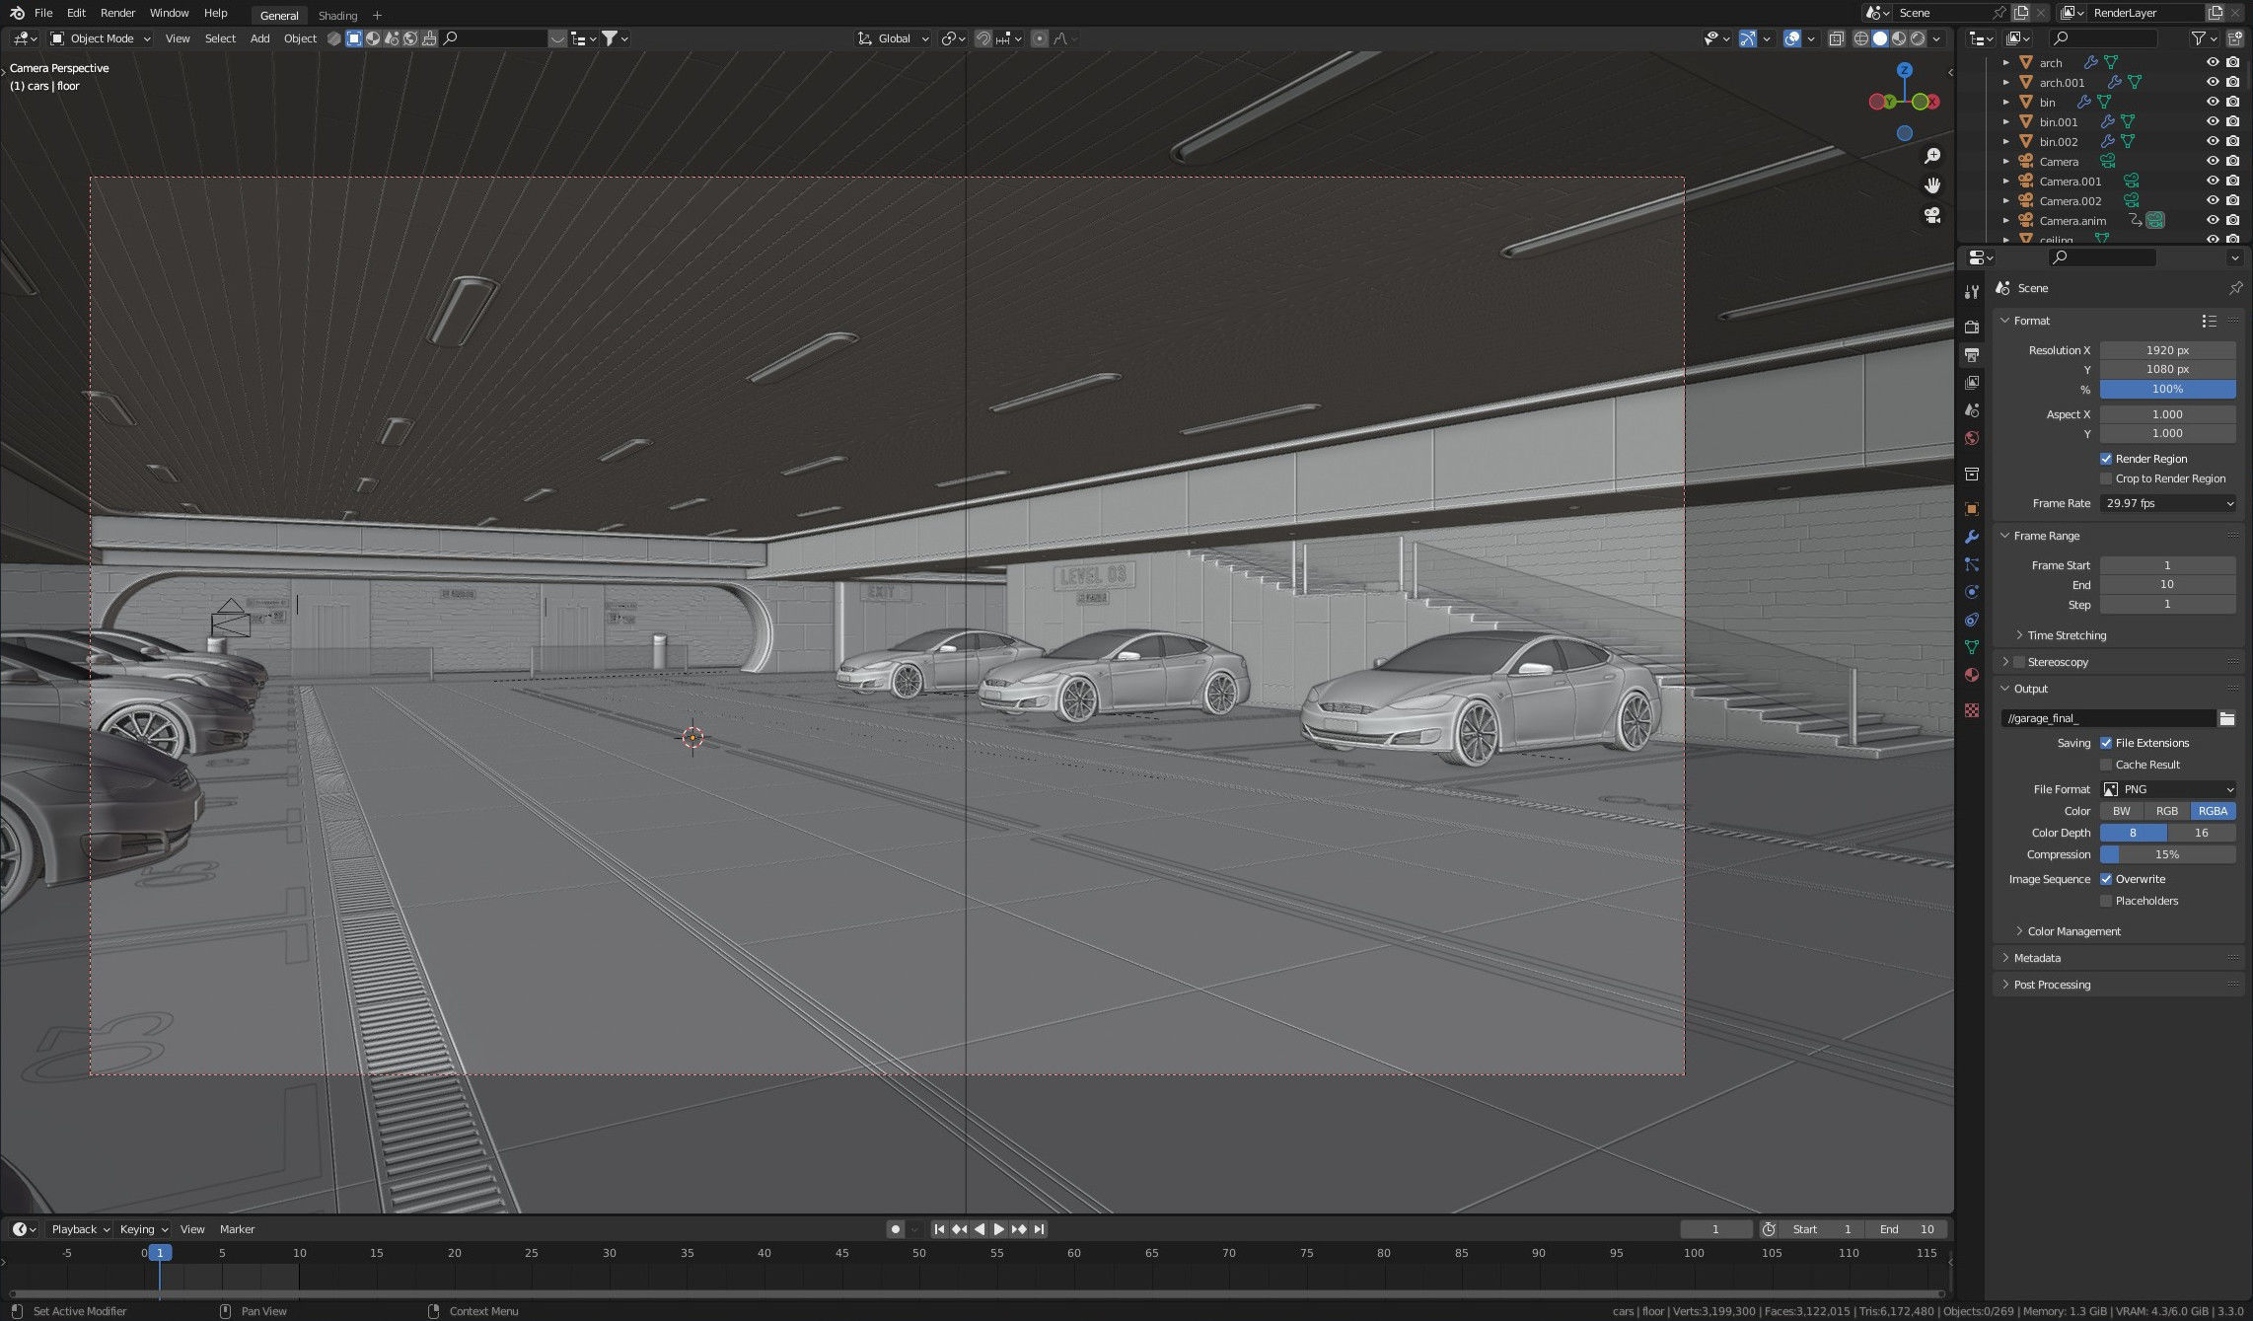
Task: Click new collection icon in outliner
Action: point(2235,38)
